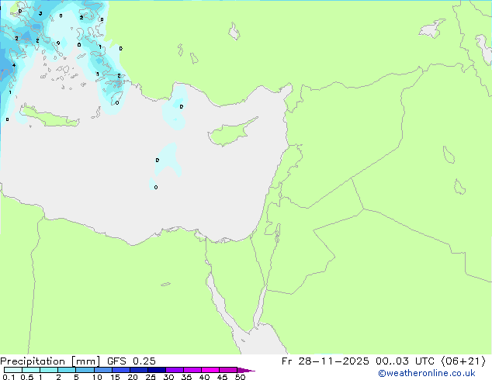Click the legend label "5"
This screenshot has width=492, height=380.
tap(76, 377)
